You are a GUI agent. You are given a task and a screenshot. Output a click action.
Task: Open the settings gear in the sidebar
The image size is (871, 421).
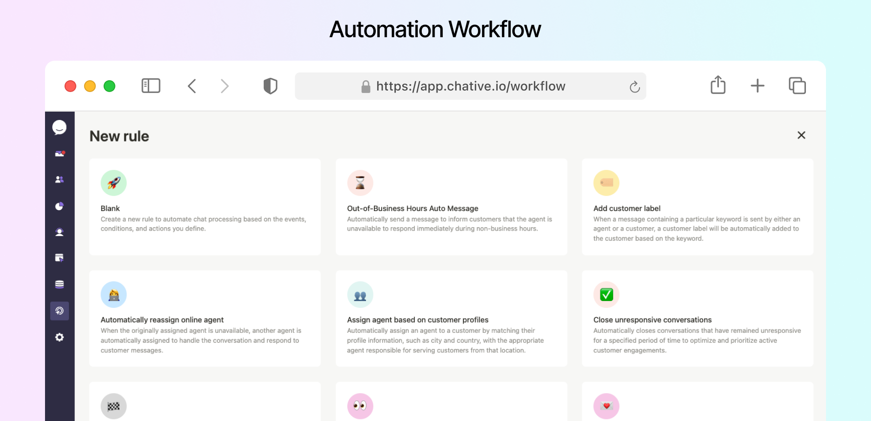pos(59,337)
